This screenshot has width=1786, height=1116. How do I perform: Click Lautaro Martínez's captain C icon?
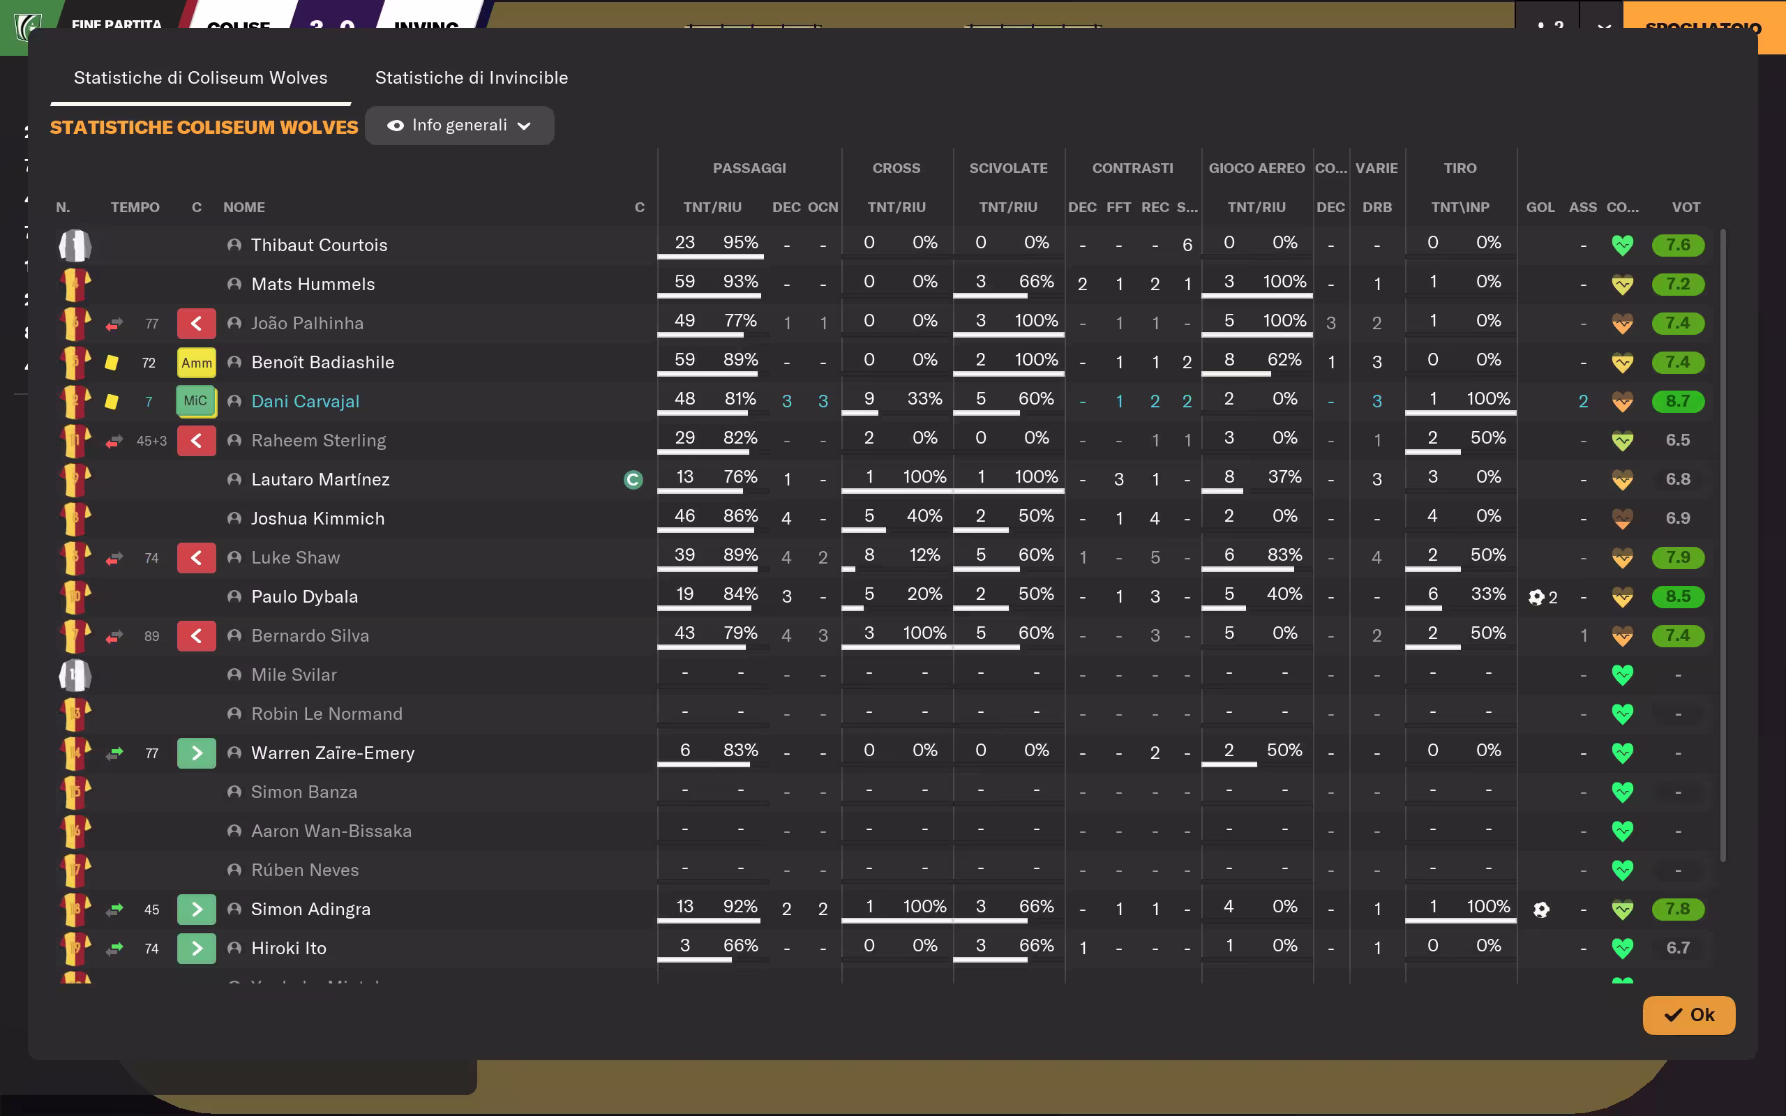(x=633, y=480)
